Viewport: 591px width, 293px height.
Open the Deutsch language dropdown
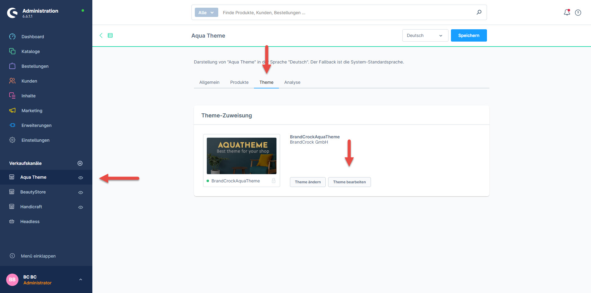(425, 35)
